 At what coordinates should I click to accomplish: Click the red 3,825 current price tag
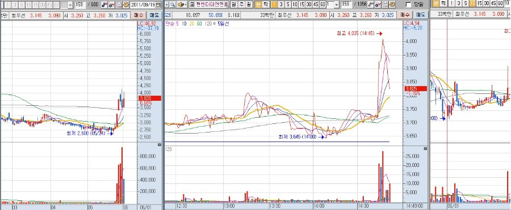415,88
